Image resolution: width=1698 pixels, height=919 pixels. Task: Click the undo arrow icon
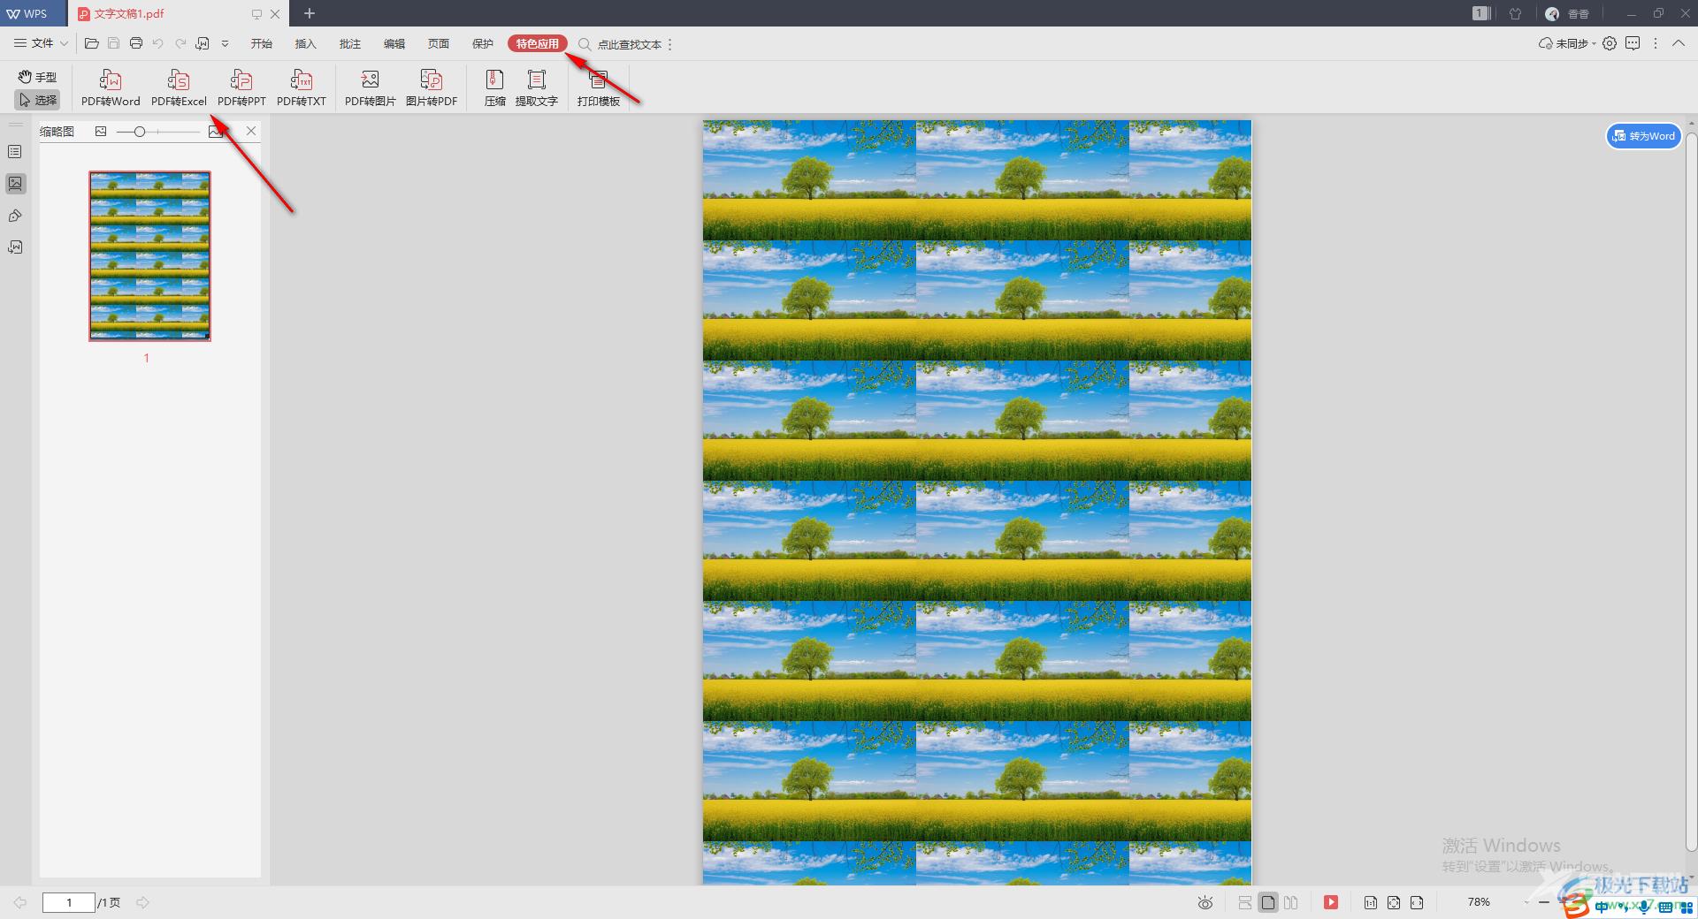(x=157, y=43)
